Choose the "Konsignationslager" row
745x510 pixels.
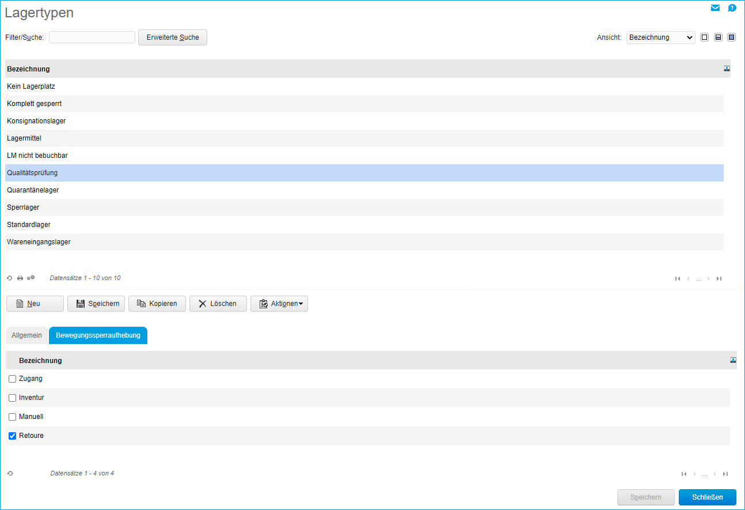pos(364,121)
